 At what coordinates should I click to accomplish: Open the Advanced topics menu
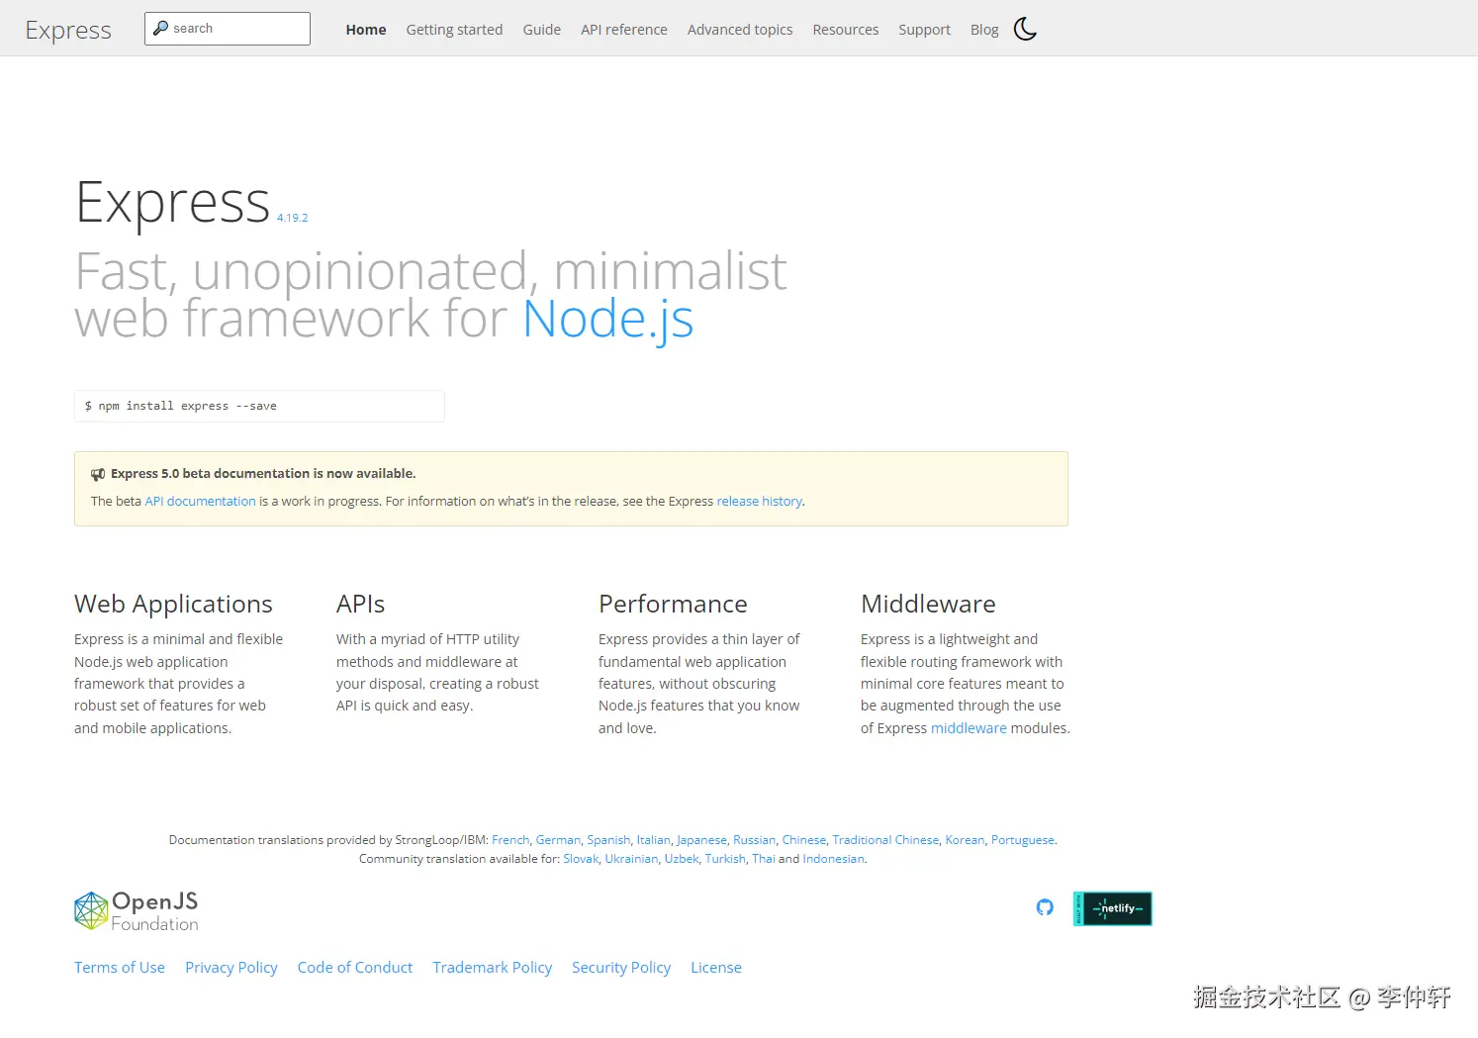[740, 30]
